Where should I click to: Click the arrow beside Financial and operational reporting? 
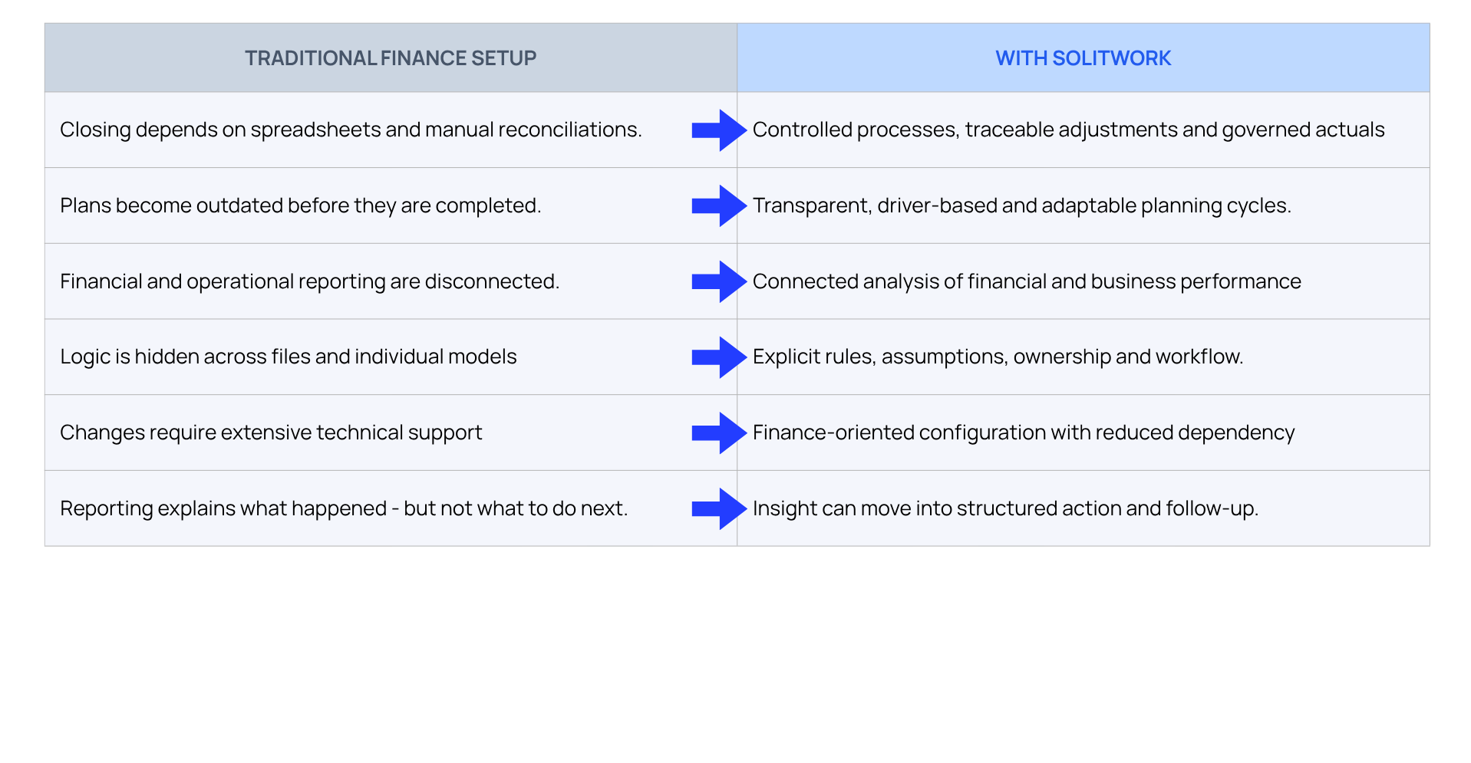pyautogui.click(x=719, y=281)
